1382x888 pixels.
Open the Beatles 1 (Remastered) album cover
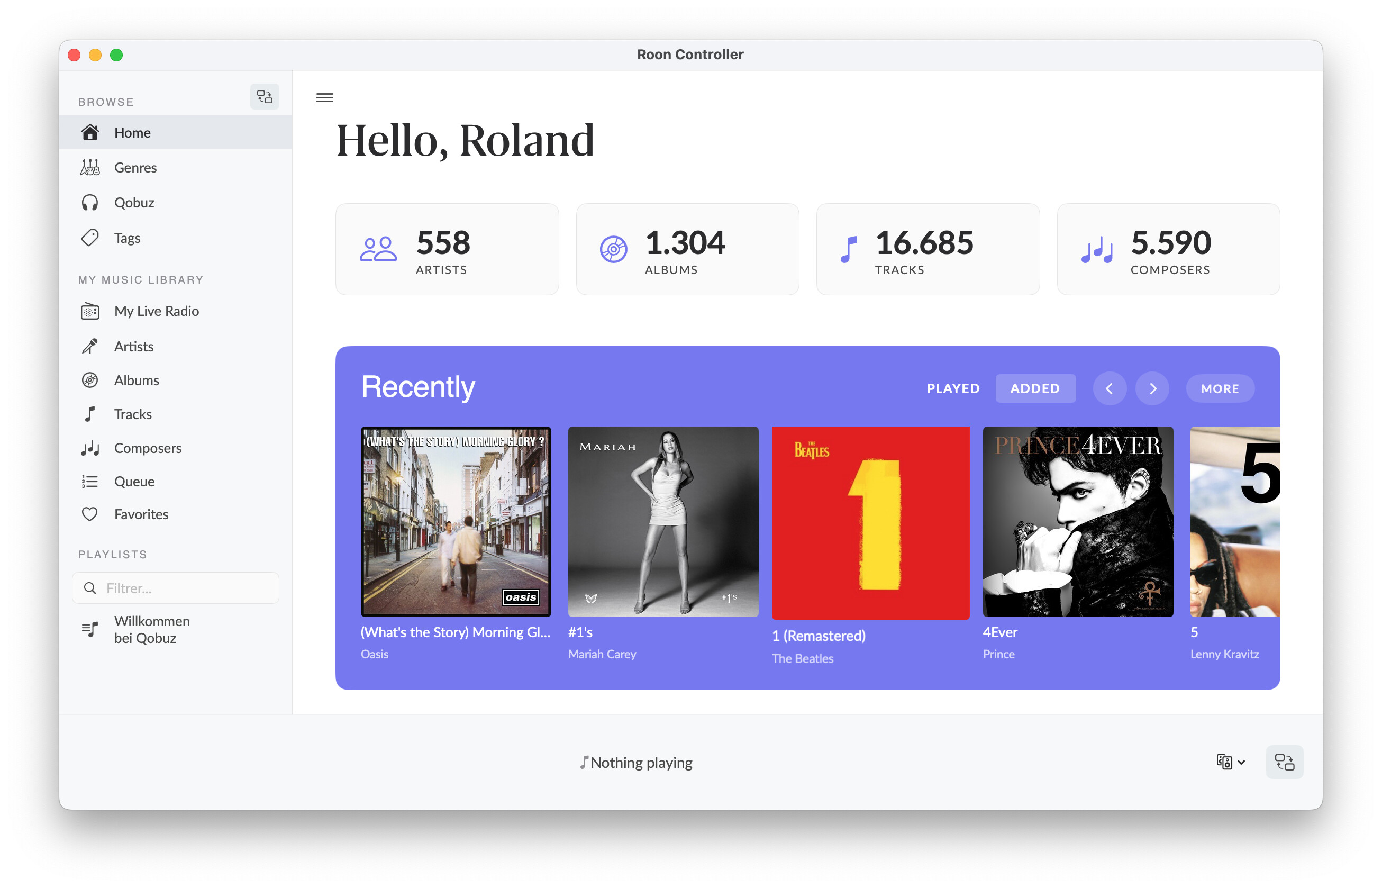[870, 522]
